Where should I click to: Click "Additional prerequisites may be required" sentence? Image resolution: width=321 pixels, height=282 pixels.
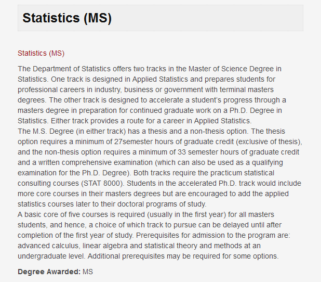click(183, 256)
